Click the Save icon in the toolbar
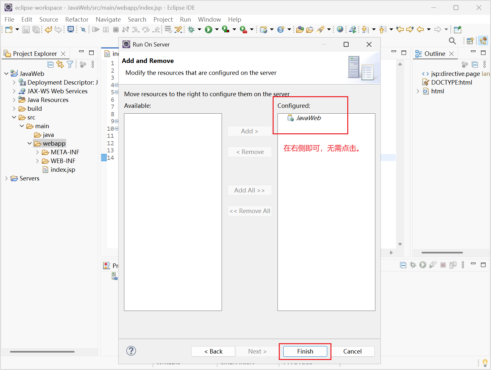491x370 pixels. pyautogui.click(x=26, y=30)
